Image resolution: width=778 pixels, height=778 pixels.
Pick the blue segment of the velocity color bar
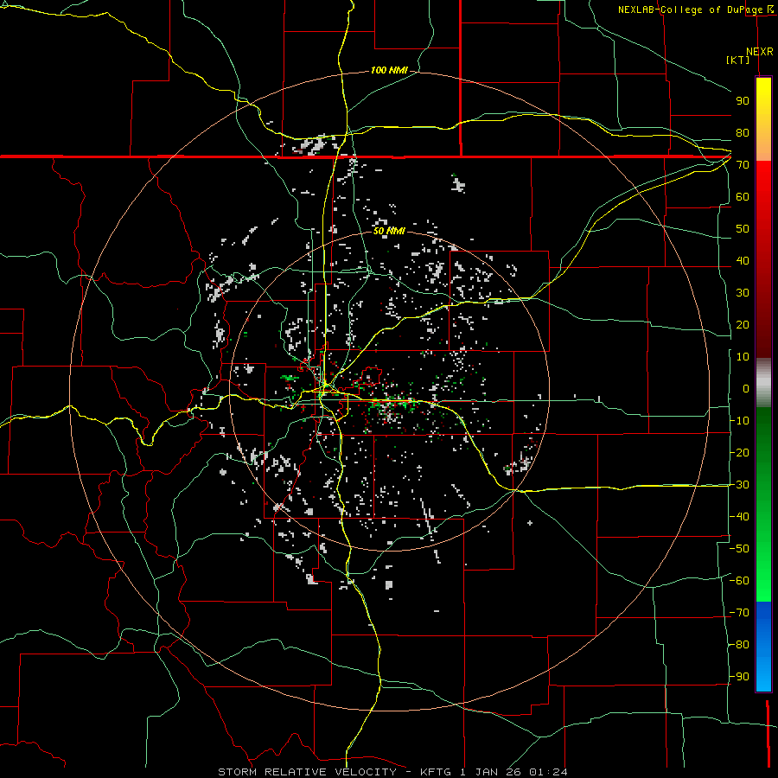click(763, 646)
